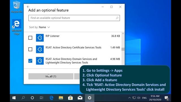Click the Domain Services Tools puzzle icon
The width and height of the screenshot is (181, 102).
(40, 61)
